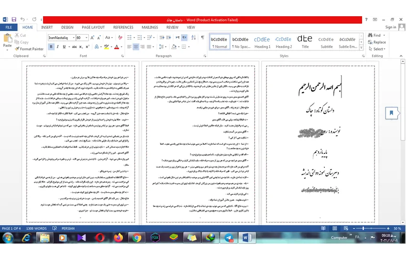
Task: Adjust the zoom slider handle
Action: click(x=363, y=228)
